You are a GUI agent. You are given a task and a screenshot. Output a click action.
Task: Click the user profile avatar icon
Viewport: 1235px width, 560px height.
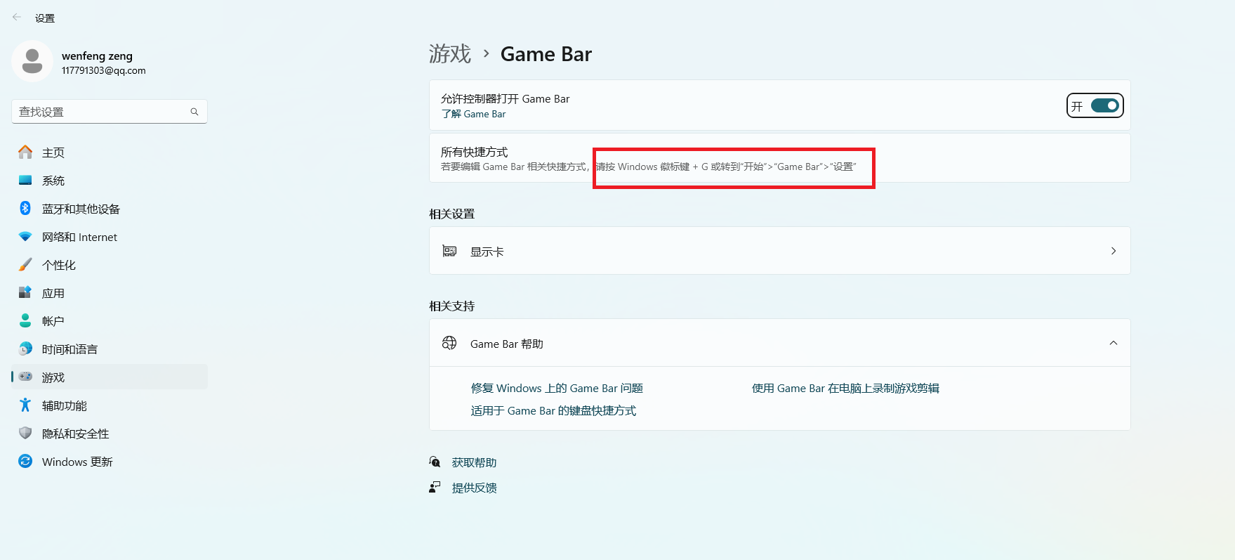coord(32,61)
